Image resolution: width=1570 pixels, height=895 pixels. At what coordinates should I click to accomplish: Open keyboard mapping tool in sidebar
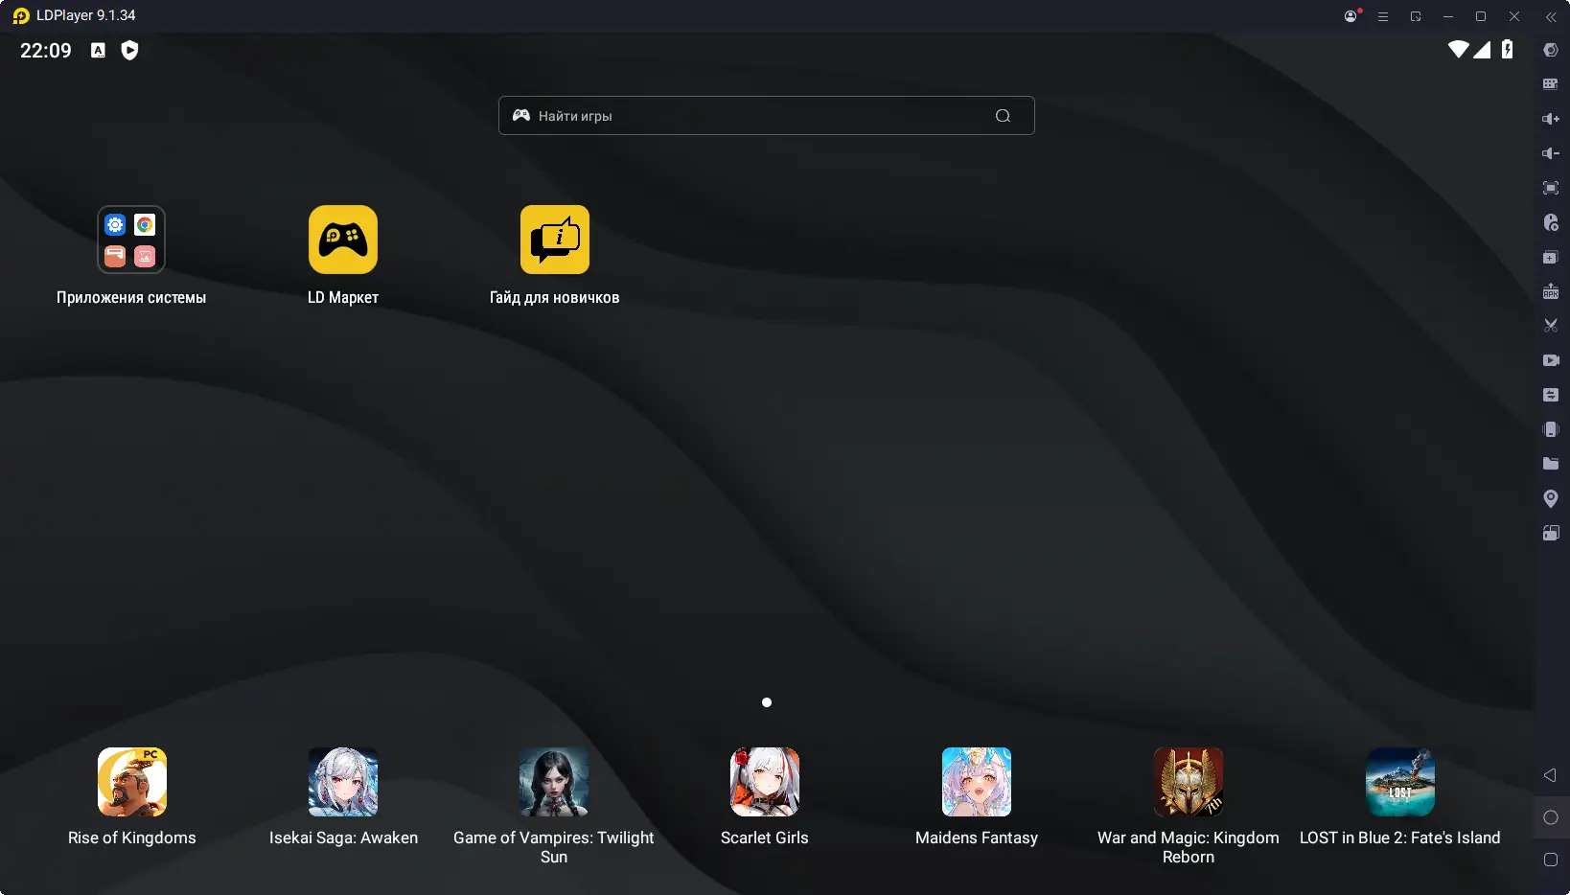pos(1550,84)
